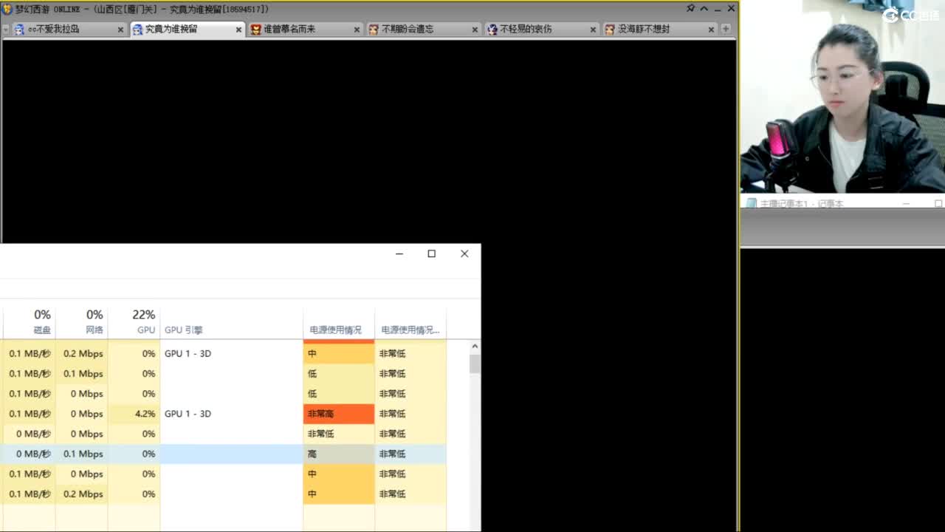Click the character avatar on 不轻易的哀伤 tab
Viewport: 945px width, 532px height.
pyautogui.click(x=492, y=30)
